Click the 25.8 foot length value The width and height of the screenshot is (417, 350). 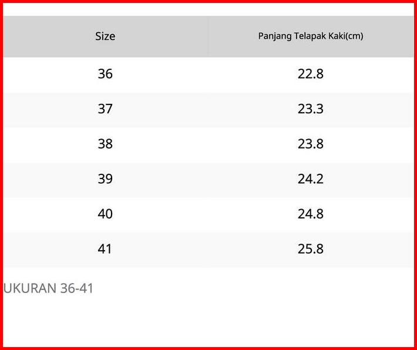tap(311, 249)
